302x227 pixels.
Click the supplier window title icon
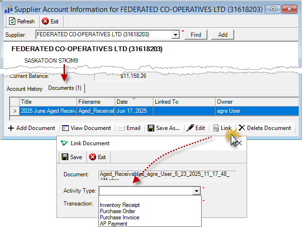9,9
